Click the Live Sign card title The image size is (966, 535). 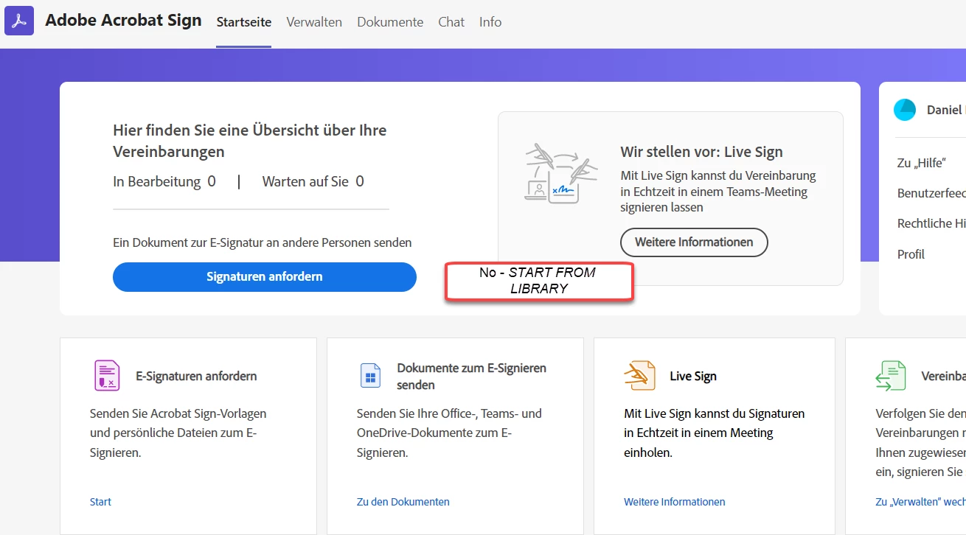(693, 376)
